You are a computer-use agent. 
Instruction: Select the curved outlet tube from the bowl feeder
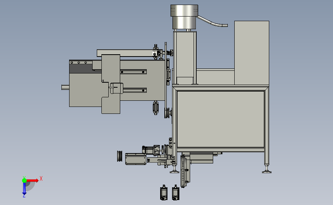pyautogui.click(x=212, y=22)
